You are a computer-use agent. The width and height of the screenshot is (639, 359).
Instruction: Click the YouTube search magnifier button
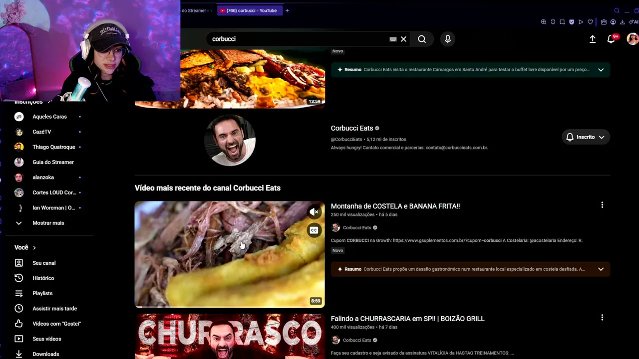pos(422,39)
